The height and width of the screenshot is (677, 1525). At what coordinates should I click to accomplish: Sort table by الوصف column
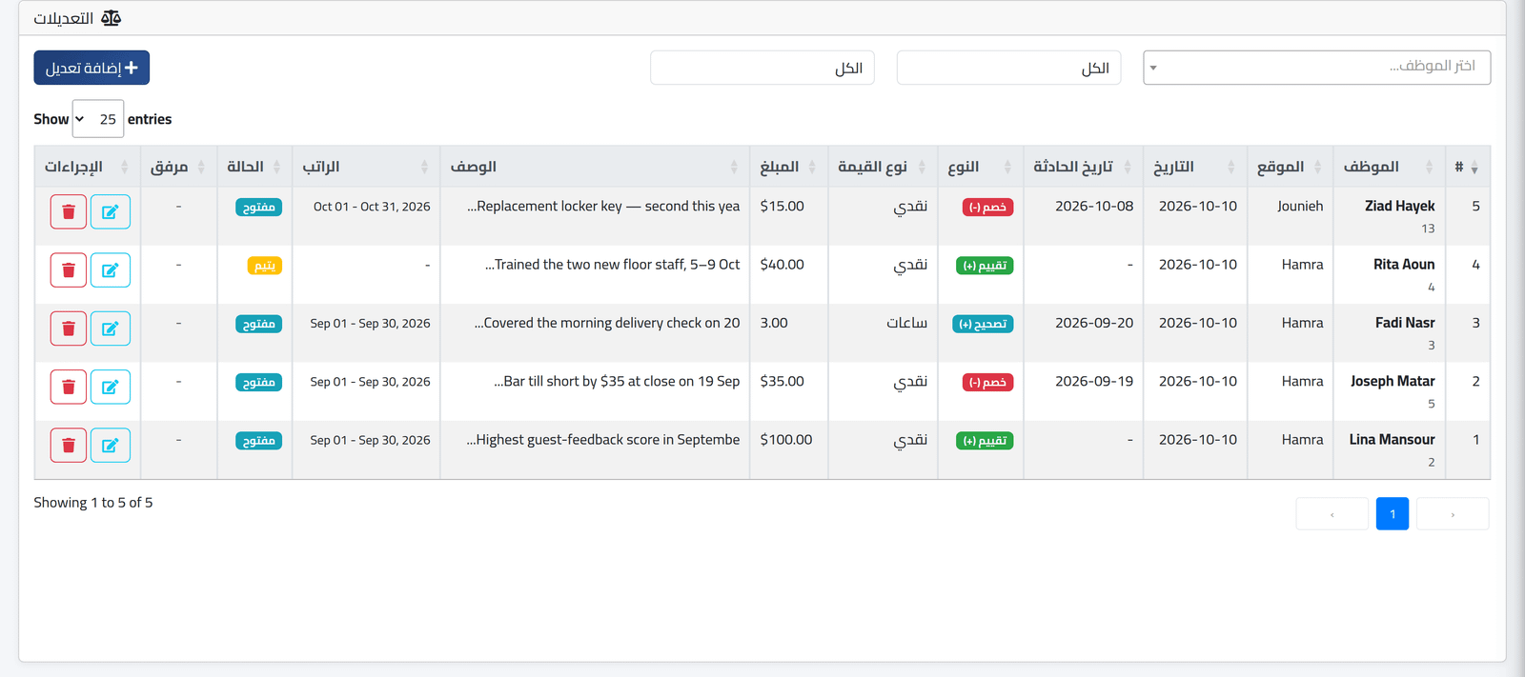595,167
